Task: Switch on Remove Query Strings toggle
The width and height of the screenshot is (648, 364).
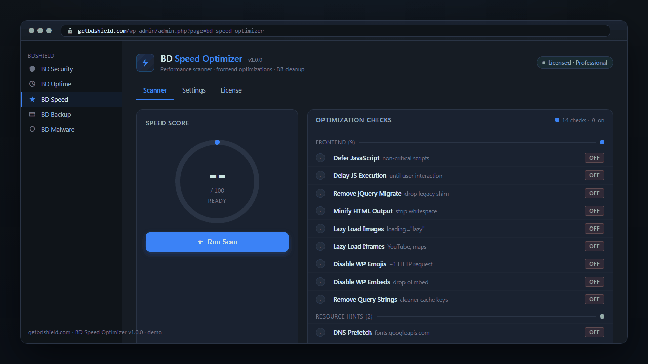Action: 594,299
